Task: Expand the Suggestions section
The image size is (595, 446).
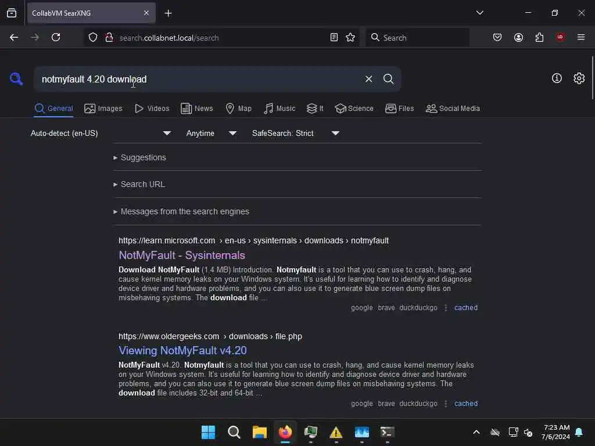Action: pos(139,157)
